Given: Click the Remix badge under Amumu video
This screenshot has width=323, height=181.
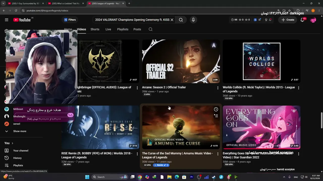Looking at the screenshot, I should point(161,165).
